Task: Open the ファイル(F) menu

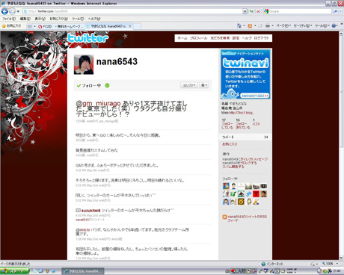Action: tap(9, 19)
